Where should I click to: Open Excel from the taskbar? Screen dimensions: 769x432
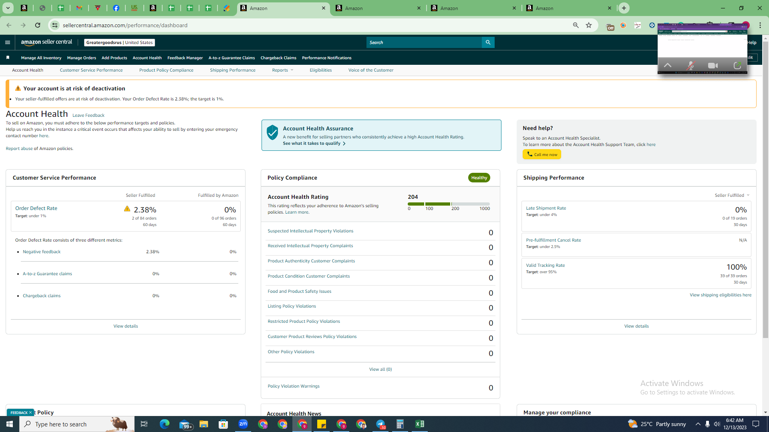[420, 424]
